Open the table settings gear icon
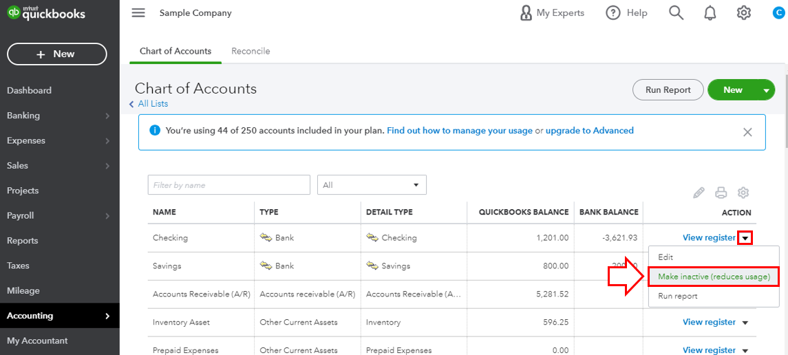Screen dimensions: 788x355 coord(743,193)
